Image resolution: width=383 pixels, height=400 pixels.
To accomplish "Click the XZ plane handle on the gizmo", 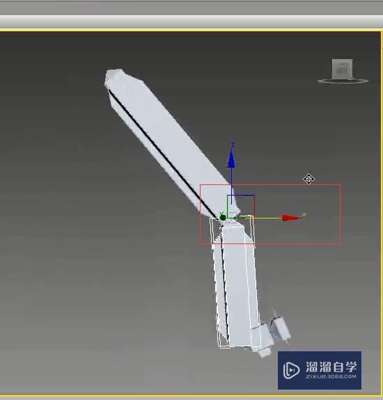I will (241, 206).
